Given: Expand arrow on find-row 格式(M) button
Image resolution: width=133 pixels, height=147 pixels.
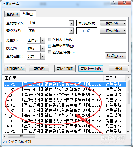Looking at the screenshot, I should (124, 23).
